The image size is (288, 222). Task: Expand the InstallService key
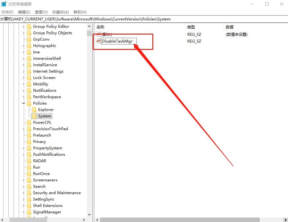point(23,65)
